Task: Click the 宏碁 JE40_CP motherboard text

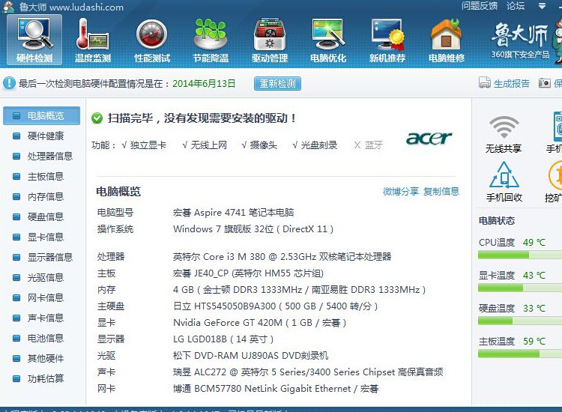Action: click(248, 273)
